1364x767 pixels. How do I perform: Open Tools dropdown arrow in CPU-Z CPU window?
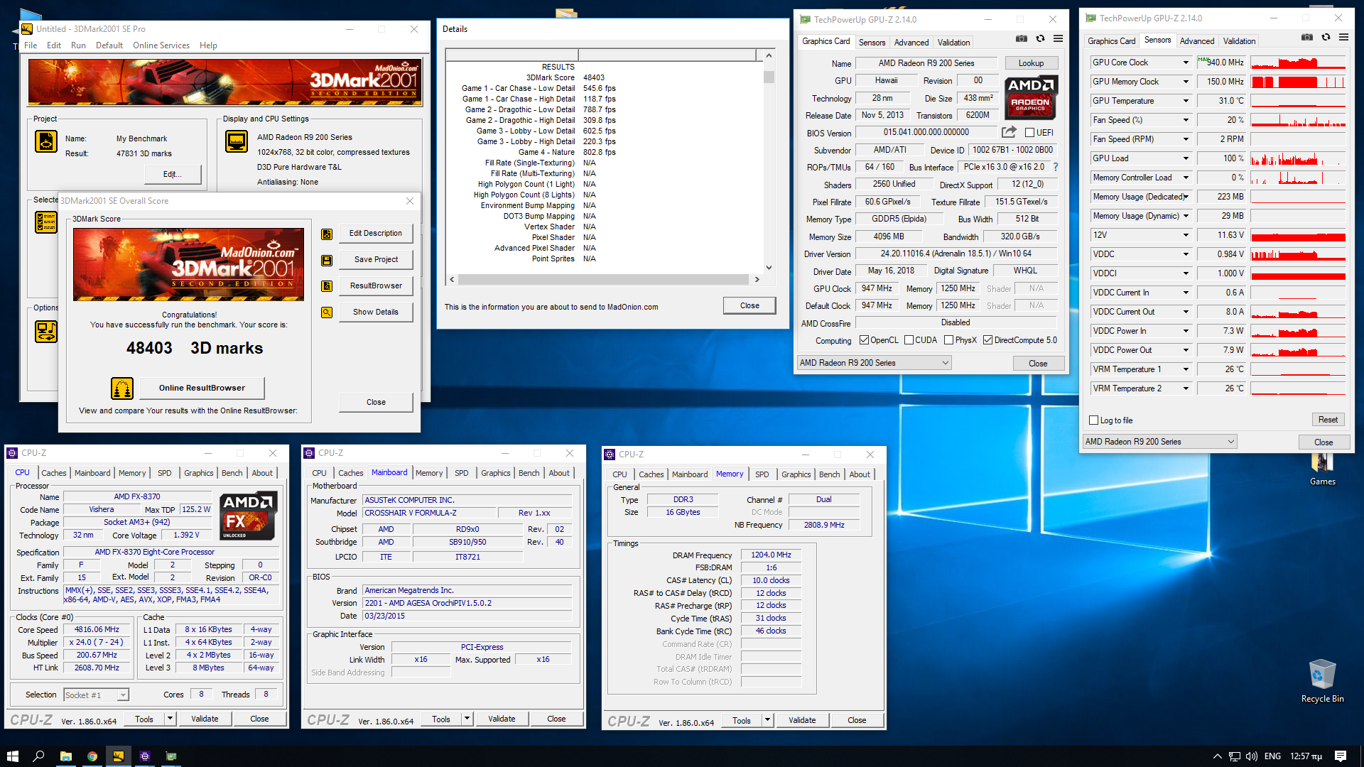pos(170,719)
